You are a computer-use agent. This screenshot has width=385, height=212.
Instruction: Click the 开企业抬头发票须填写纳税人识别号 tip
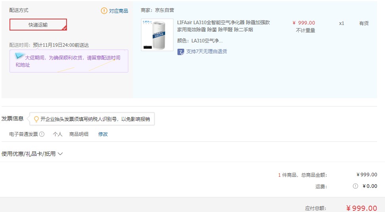[95, 119]
